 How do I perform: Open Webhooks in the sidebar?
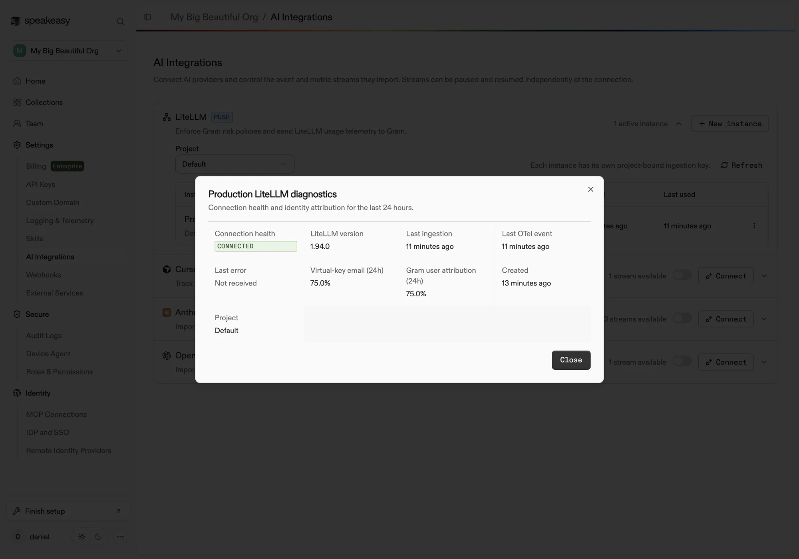[x=43, y=275]
